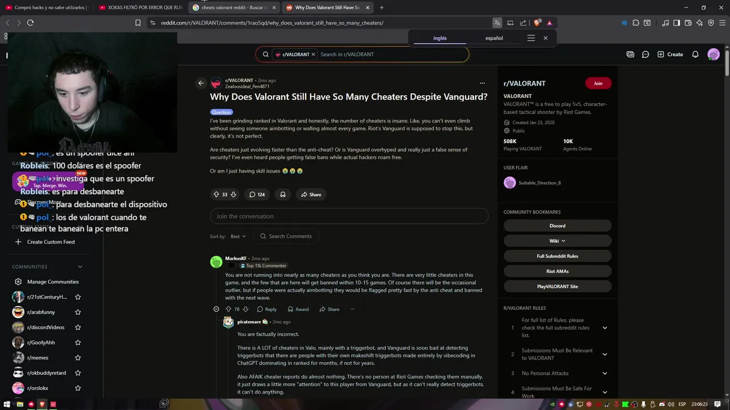Favorite r/discordVideos community star
The image size is (730, 410).
point(78,327)
